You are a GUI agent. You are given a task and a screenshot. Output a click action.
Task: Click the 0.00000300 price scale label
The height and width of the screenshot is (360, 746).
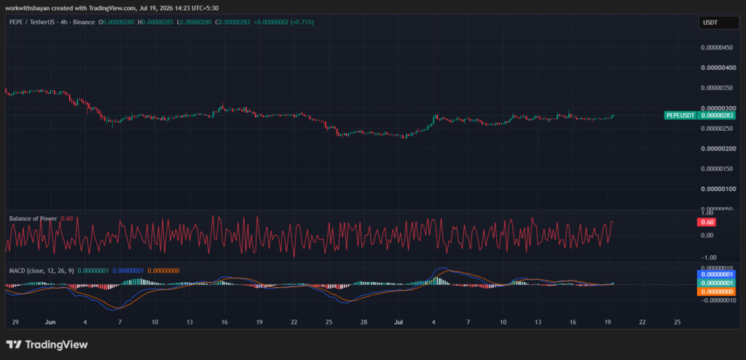click(x=718, y=108)
